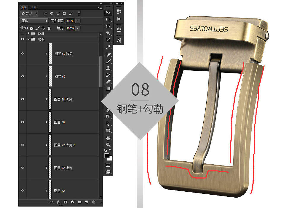Open the History panel icon
The image size is (281, 208).
(x=119, y=12)
